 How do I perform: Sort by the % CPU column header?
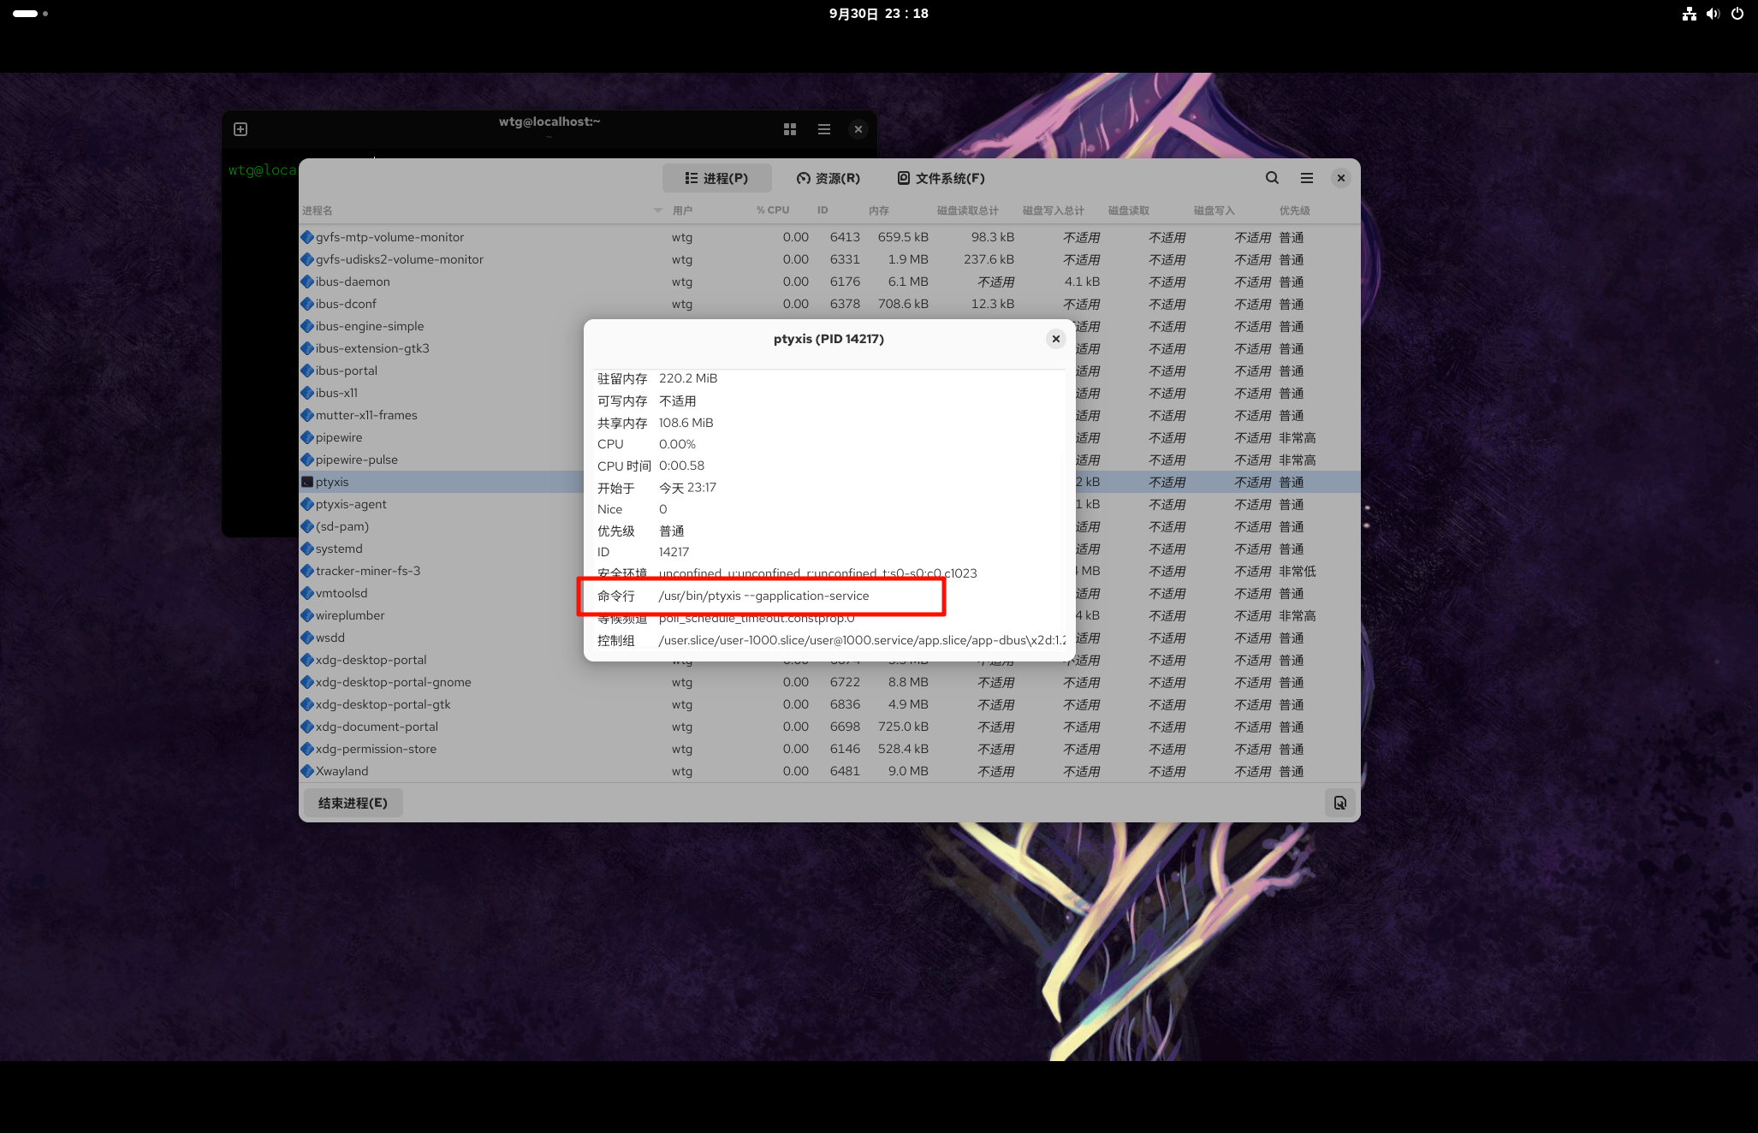[772, 211]
